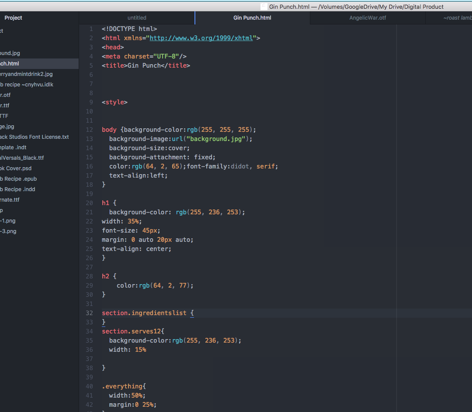
Task: Click the Project sidebar header
Action: pyautogui.click(x=13, y=17)
